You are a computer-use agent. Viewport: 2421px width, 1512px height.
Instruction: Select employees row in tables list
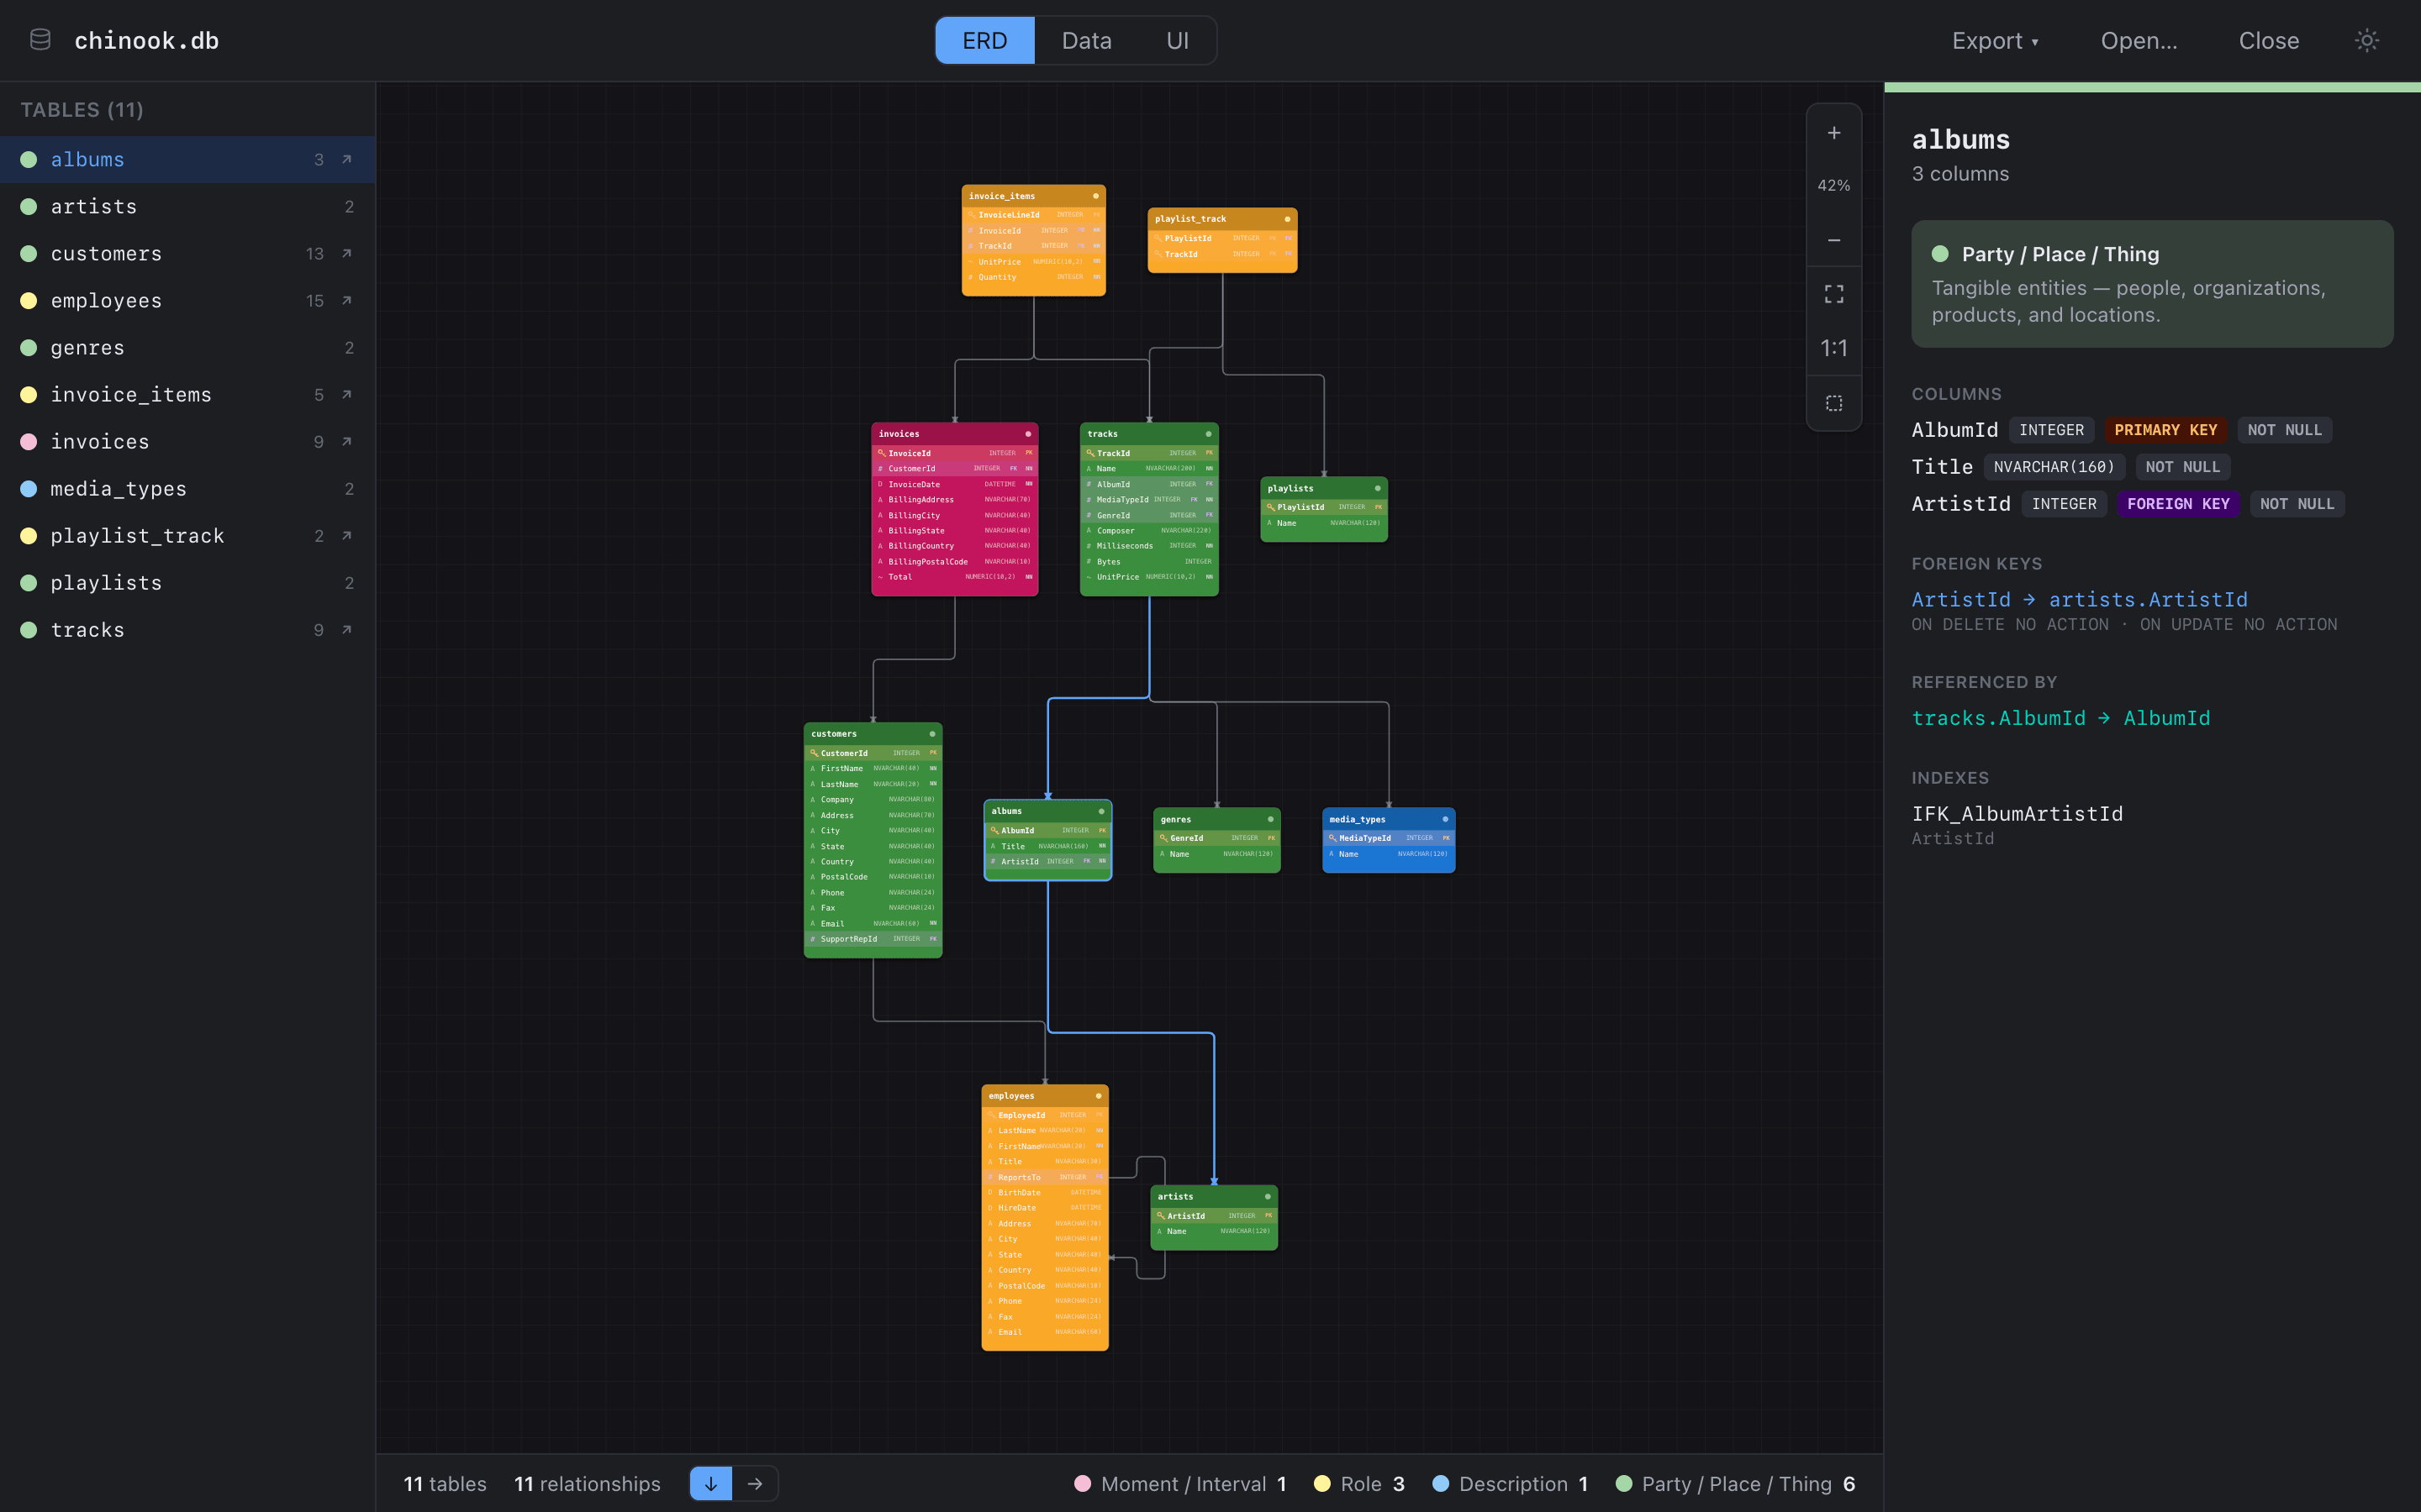(x=187, y=300)
